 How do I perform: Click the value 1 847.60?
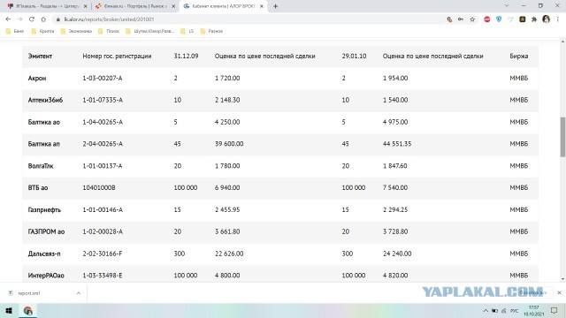pos(395,166)
